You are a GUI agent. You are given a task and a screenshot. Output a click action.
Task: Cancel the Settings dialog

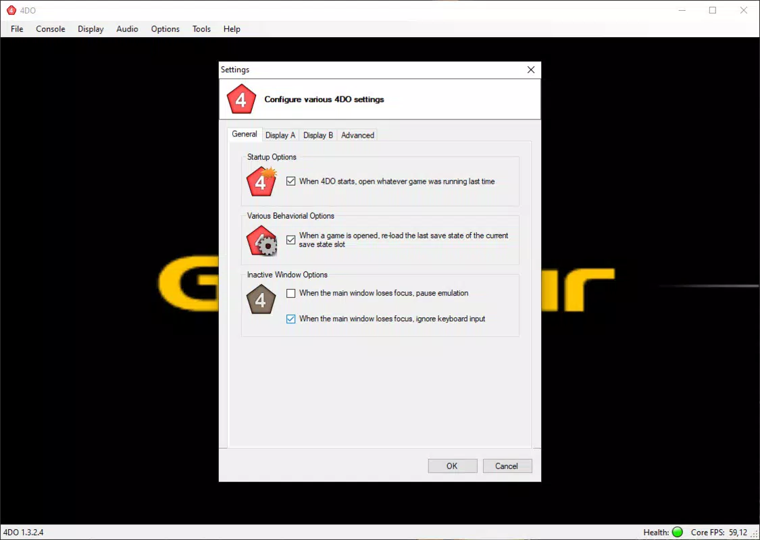[x=507, y=466]
